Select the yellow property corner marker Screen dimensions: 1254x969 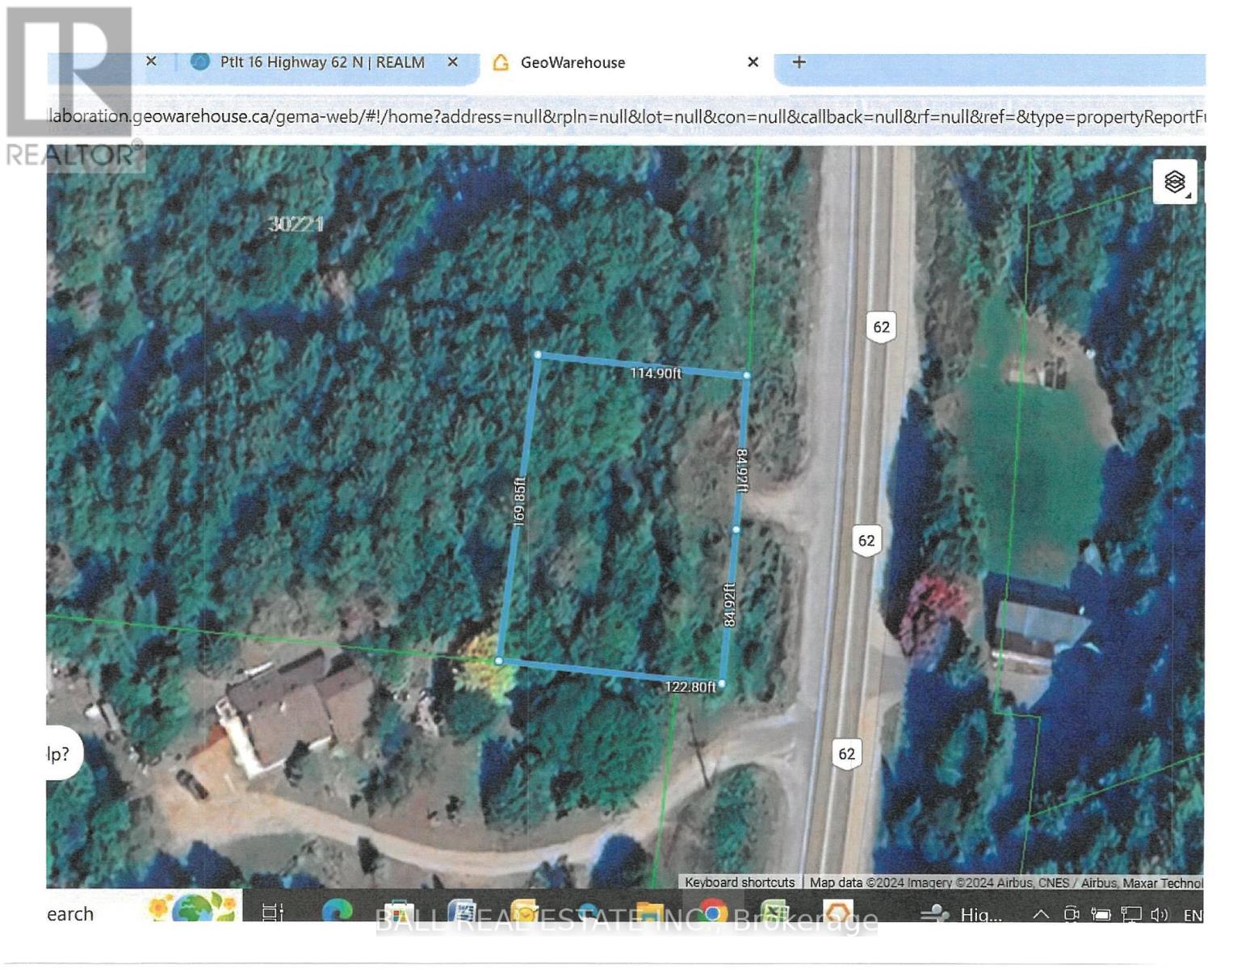coord(499,659)
